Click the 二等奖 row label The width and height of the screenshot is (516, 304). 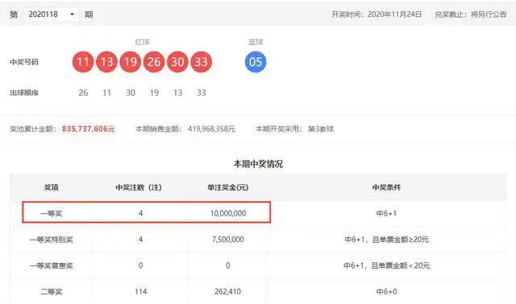click(x=52, y=291)
